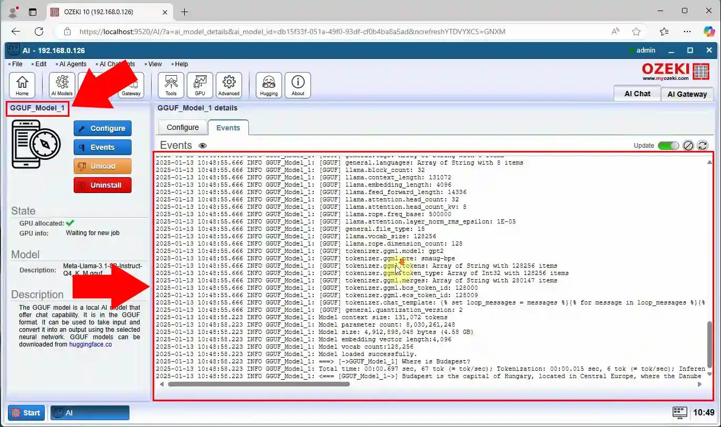Click the log scroll-up arrow

(709, 162)
